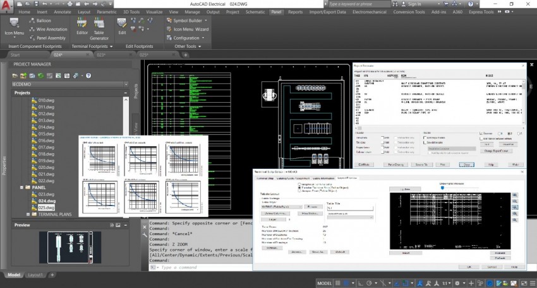This screenshot has width=537, height=288.
Task: Click the Table Title input field
Action: (350, 208)
